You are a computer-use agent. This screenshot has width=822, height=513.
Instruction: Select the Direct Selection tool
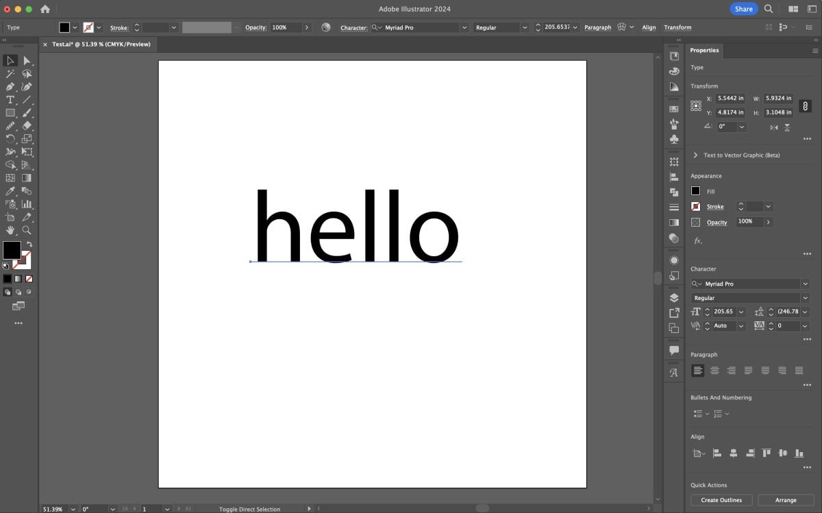[x=27, y=61]
